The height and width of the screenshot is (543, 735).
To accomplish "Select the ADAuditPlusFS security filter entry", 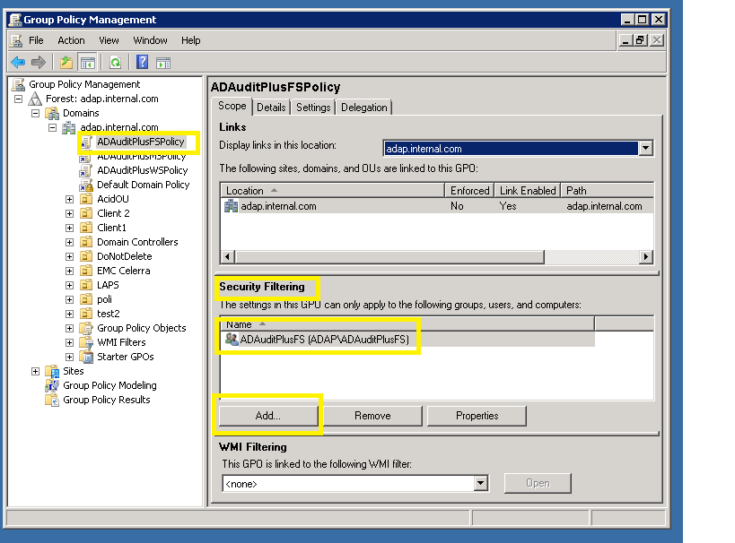I will (323, 340).
